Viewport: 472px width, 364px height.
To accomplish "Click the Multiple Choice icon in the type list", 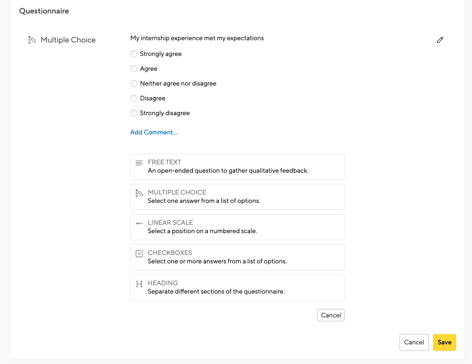I will point(139,193).
